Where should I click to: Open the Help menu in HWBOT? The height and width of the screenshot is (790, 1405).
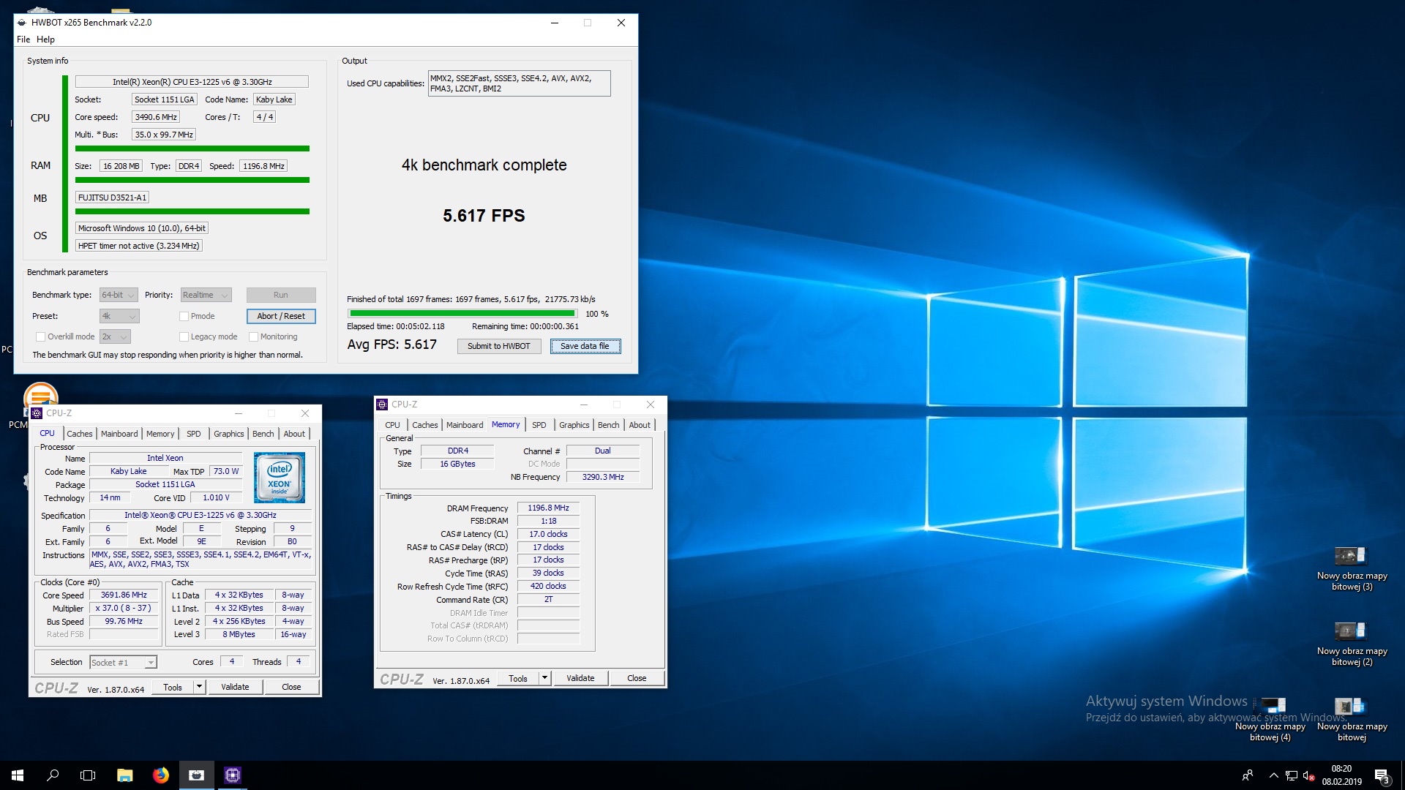click(45, 39)
